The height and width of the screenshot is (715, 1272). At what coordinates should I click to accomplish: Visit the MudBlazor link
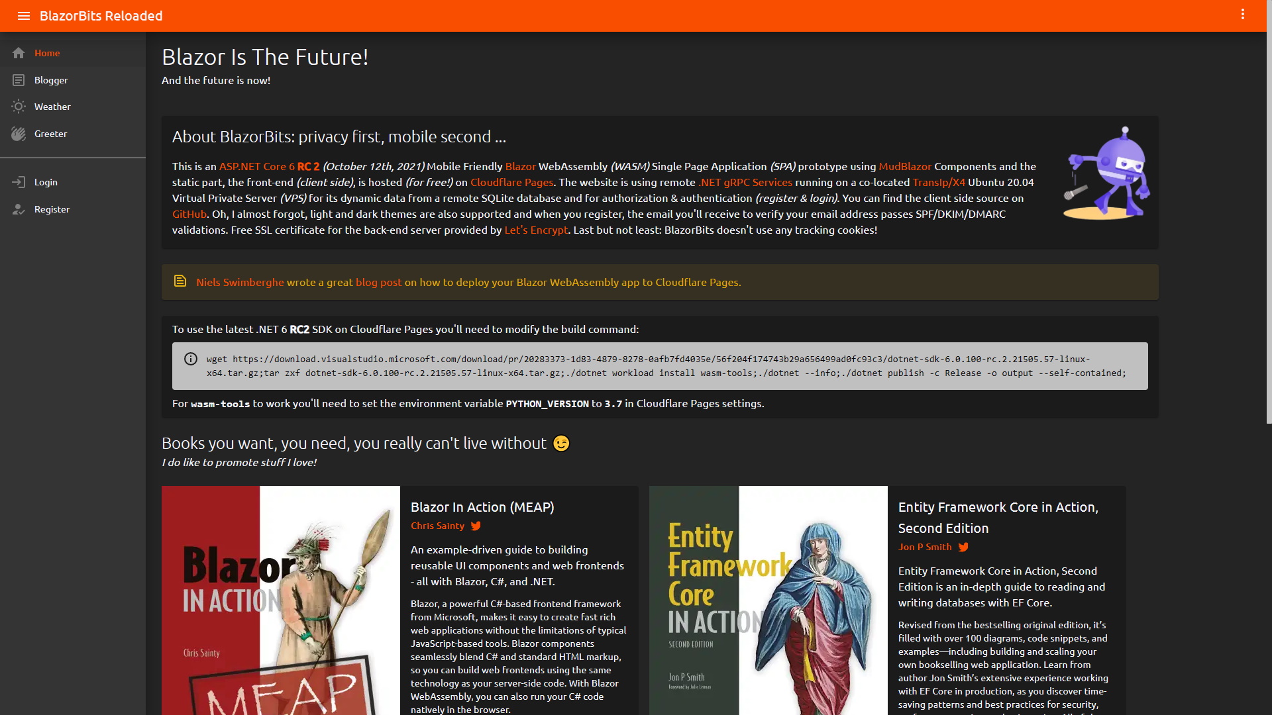[904, 166]
